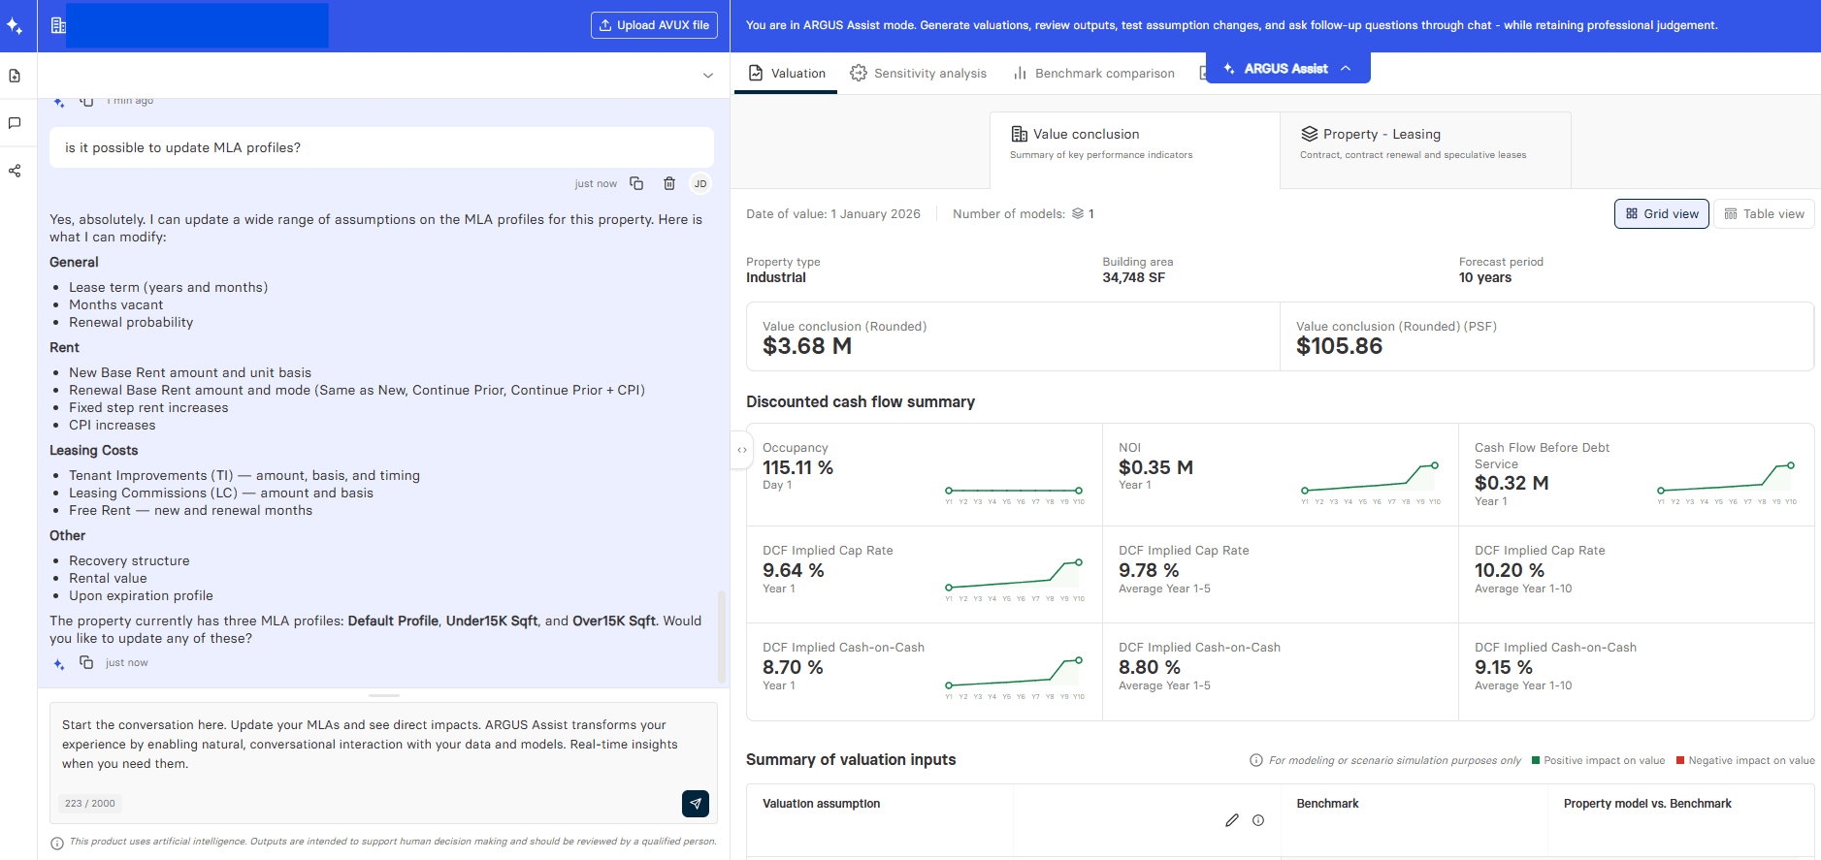Select the Property - Leasing section tab
This screenshot has width=1821, height=860.
(x=1425, y=149)
